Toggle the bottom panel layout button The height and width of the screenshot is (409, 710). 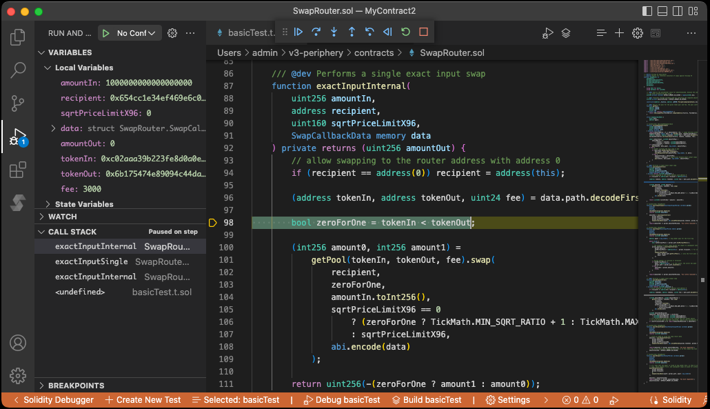pos(662,11)
